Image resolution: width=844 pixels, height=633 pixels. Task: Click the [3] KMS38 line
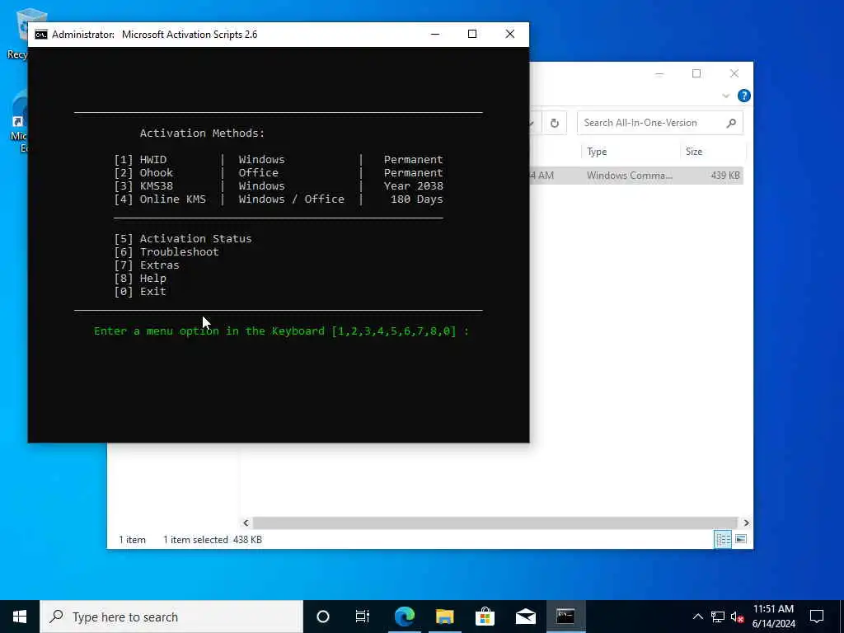click(x=279, y=186)
